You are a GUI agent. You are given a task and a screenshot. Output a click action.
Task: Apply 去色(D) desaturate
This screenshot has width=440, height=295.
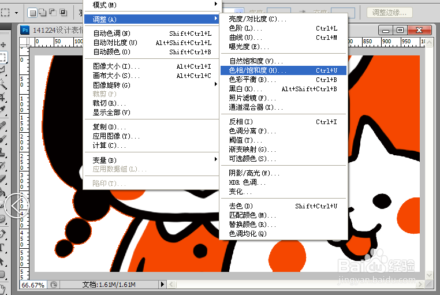pos(284,206)
